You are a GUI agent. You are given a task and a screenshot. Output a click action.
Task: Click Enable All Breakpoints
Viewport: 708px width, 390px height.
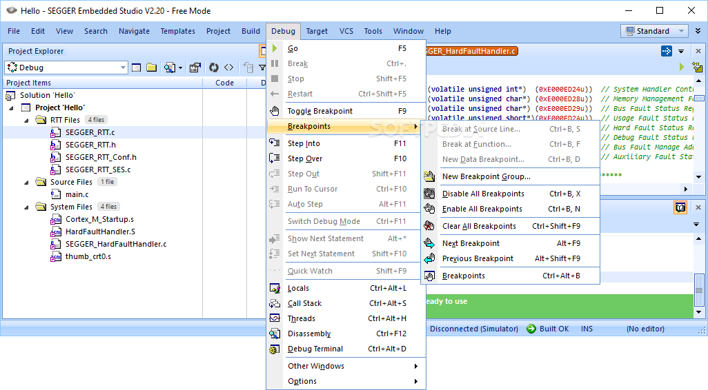[510, 209]
